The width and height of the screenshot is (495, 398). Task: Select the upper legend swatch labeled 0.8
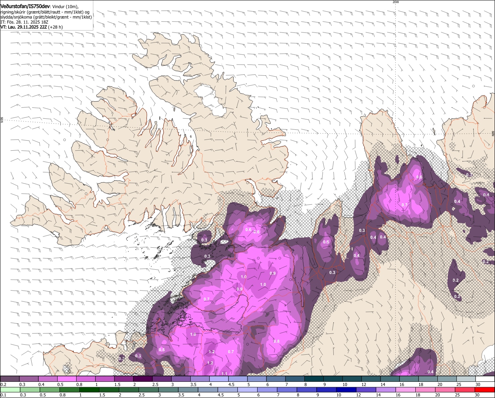coord(85,379)
